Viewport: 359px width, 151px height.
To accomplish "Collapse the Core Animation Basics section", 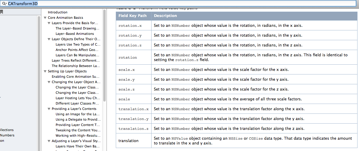I will point(45,18).
